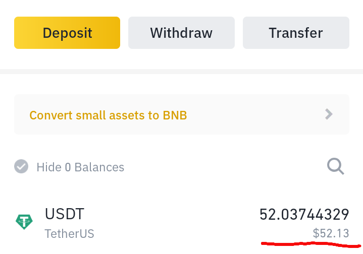The width and height of the screenshot is (363, 254).
Task: Tap the gray arrow on Convert banner
Action: 329,114
